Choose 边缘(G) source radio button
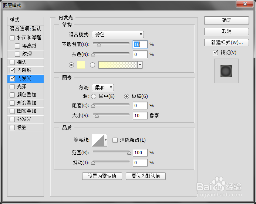Image resolution: width=256 pixels, height=204 pixels. (x=127, y=96)
